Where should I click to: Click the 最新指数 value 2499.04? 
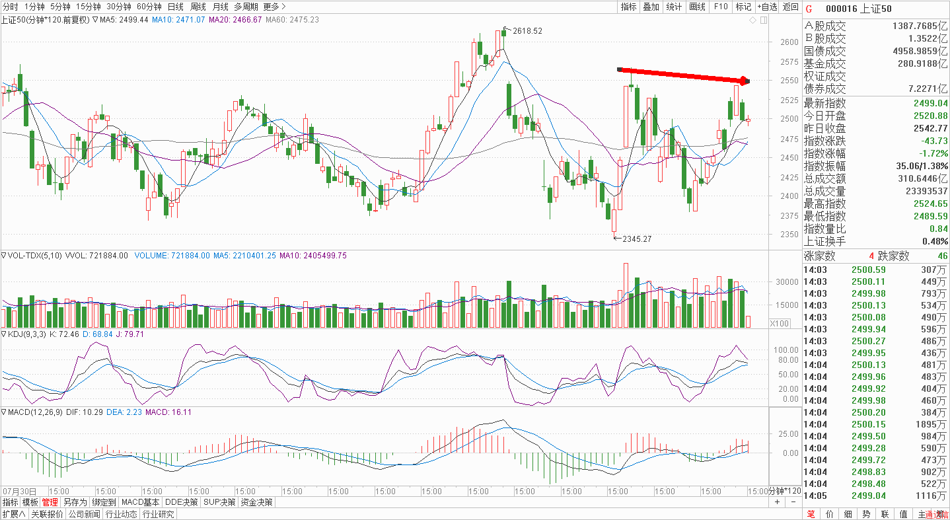(x=931, y=103)
